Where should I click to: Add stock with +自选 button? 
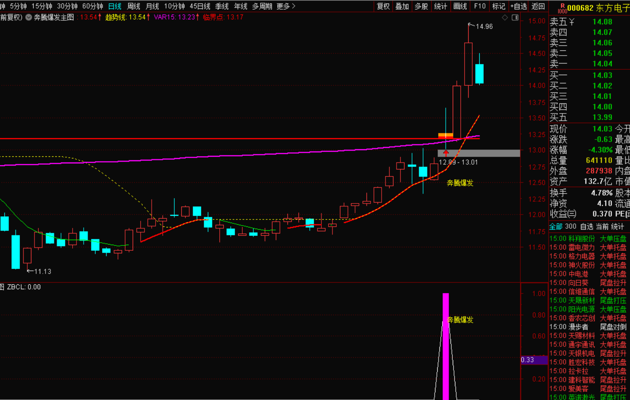point(519,6)
